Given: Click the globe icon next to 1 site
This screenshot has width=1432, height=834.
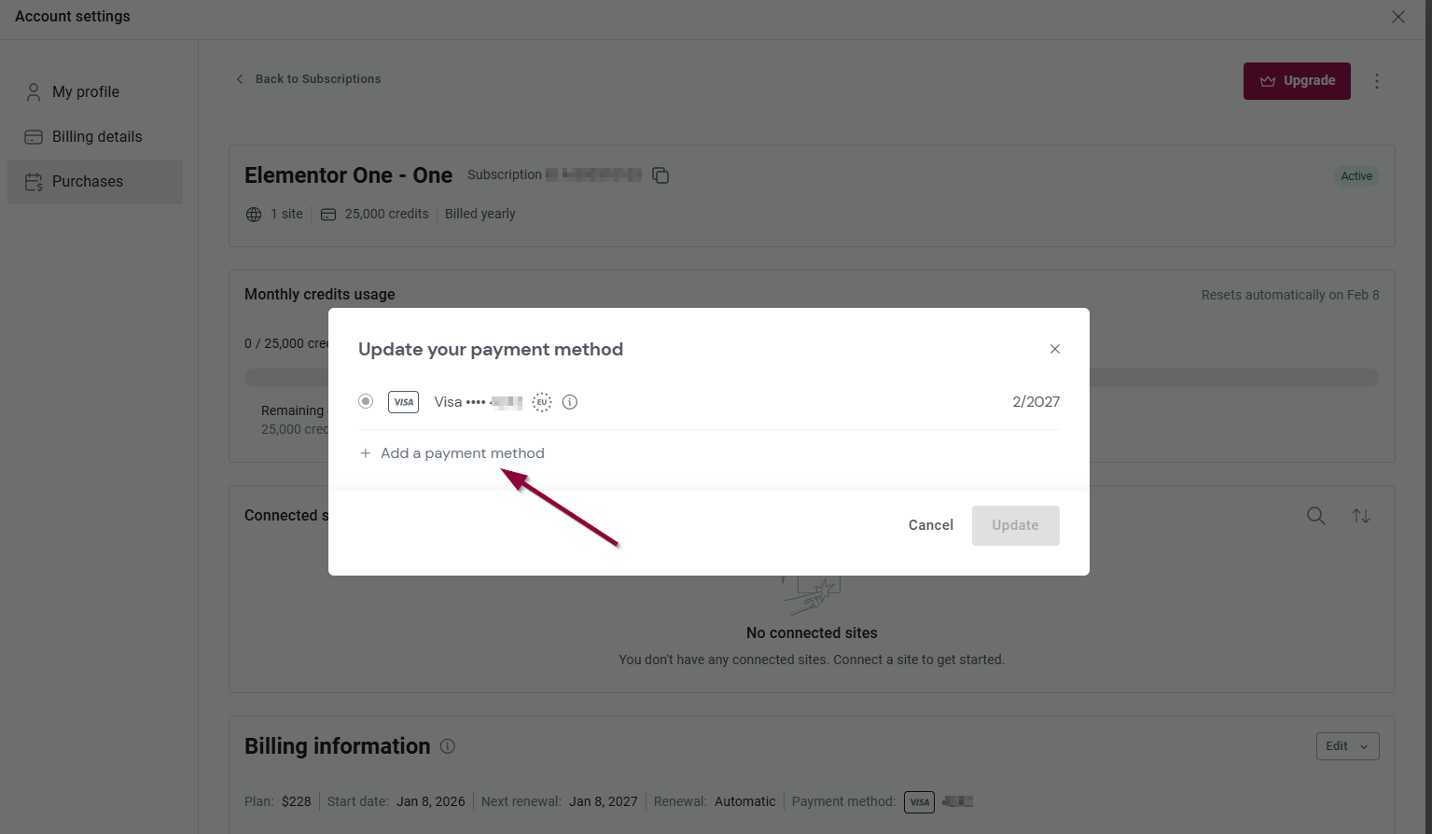Looking at the screenshot, I should pos(254,214).
